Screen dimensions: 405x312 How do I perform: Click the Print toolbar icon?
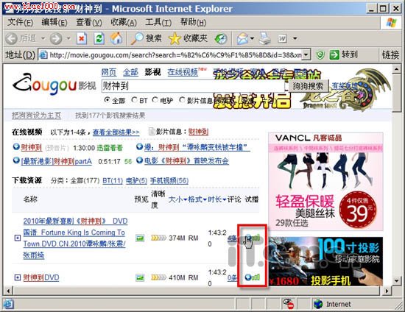click(x=264, y=38)
